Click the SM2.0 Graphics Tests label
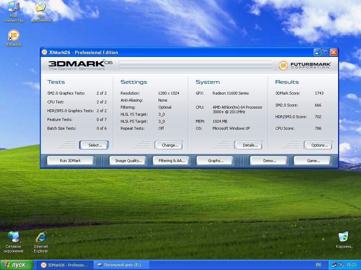This screenshot has width=361, height=270. 66,93
